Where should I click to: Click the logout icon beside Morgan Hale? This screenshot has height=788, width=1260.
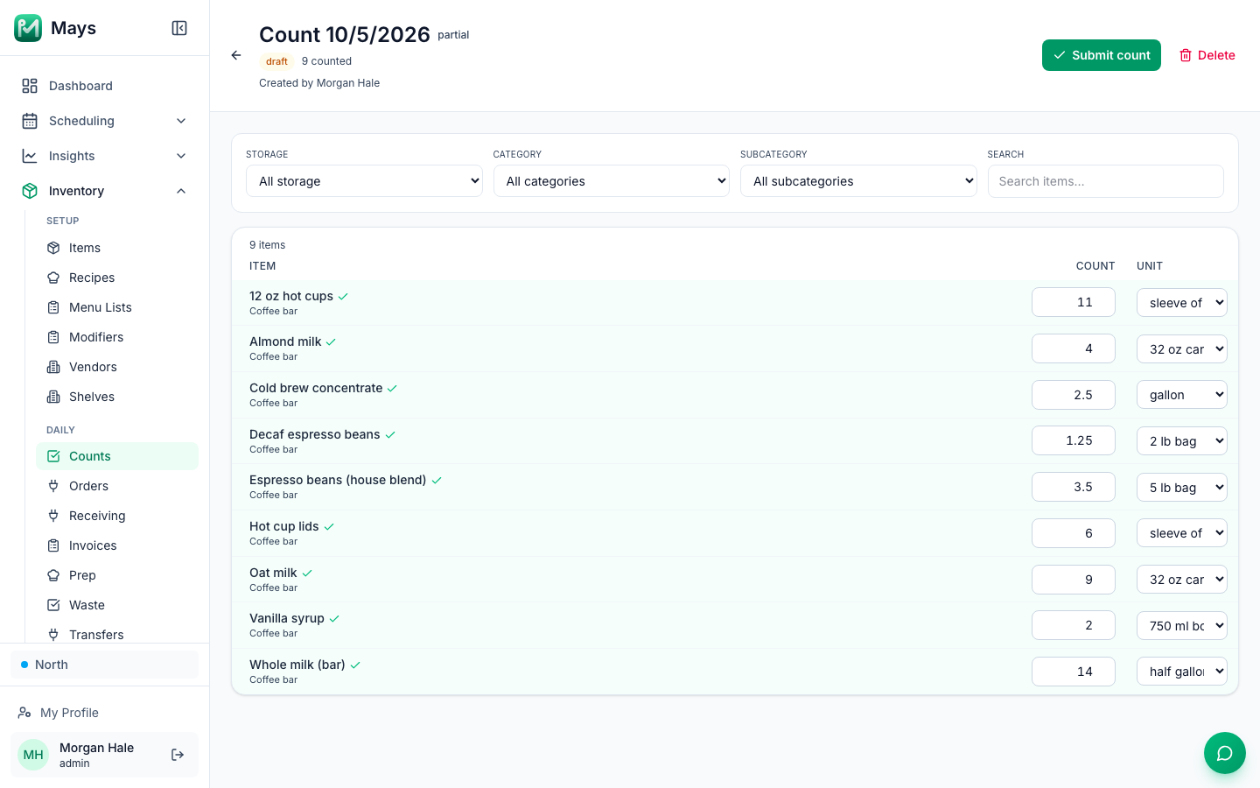point(178,755)
